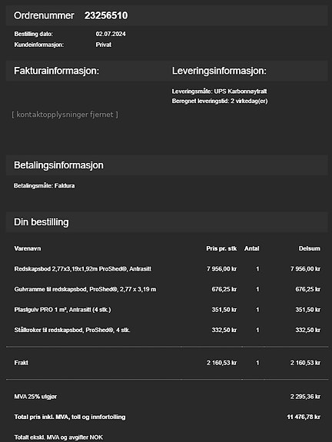Click total price 11 476,78 kr
This screenshot has width=332, height=442.
pos(304,417)
